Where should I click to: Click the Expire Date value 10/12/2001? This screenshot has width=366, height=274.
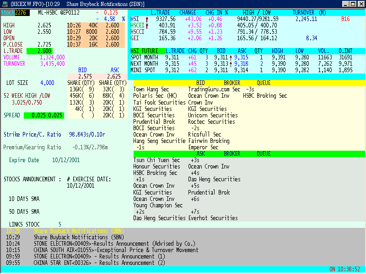66,160
